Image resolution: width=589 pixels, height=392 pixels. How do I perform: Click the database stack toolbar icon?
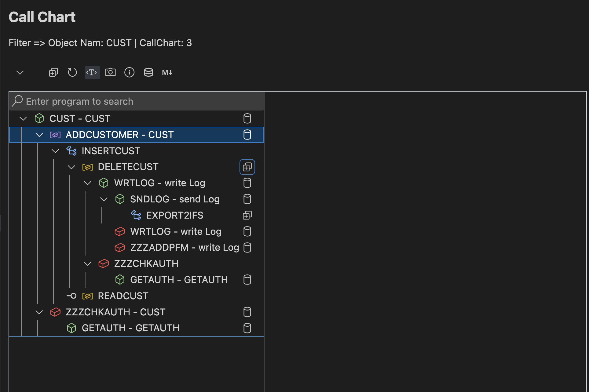click(148, 72)
